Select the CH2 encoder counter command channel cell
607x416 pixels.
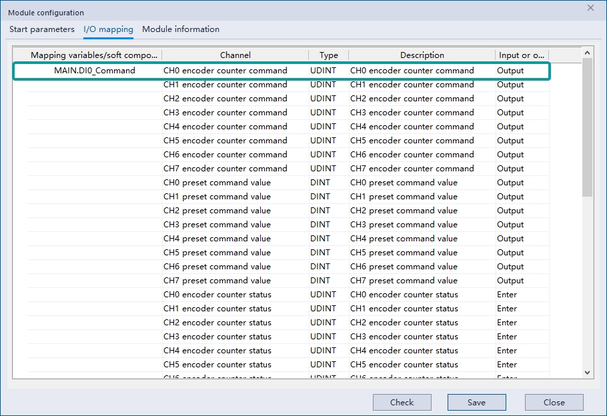[235, 99]
